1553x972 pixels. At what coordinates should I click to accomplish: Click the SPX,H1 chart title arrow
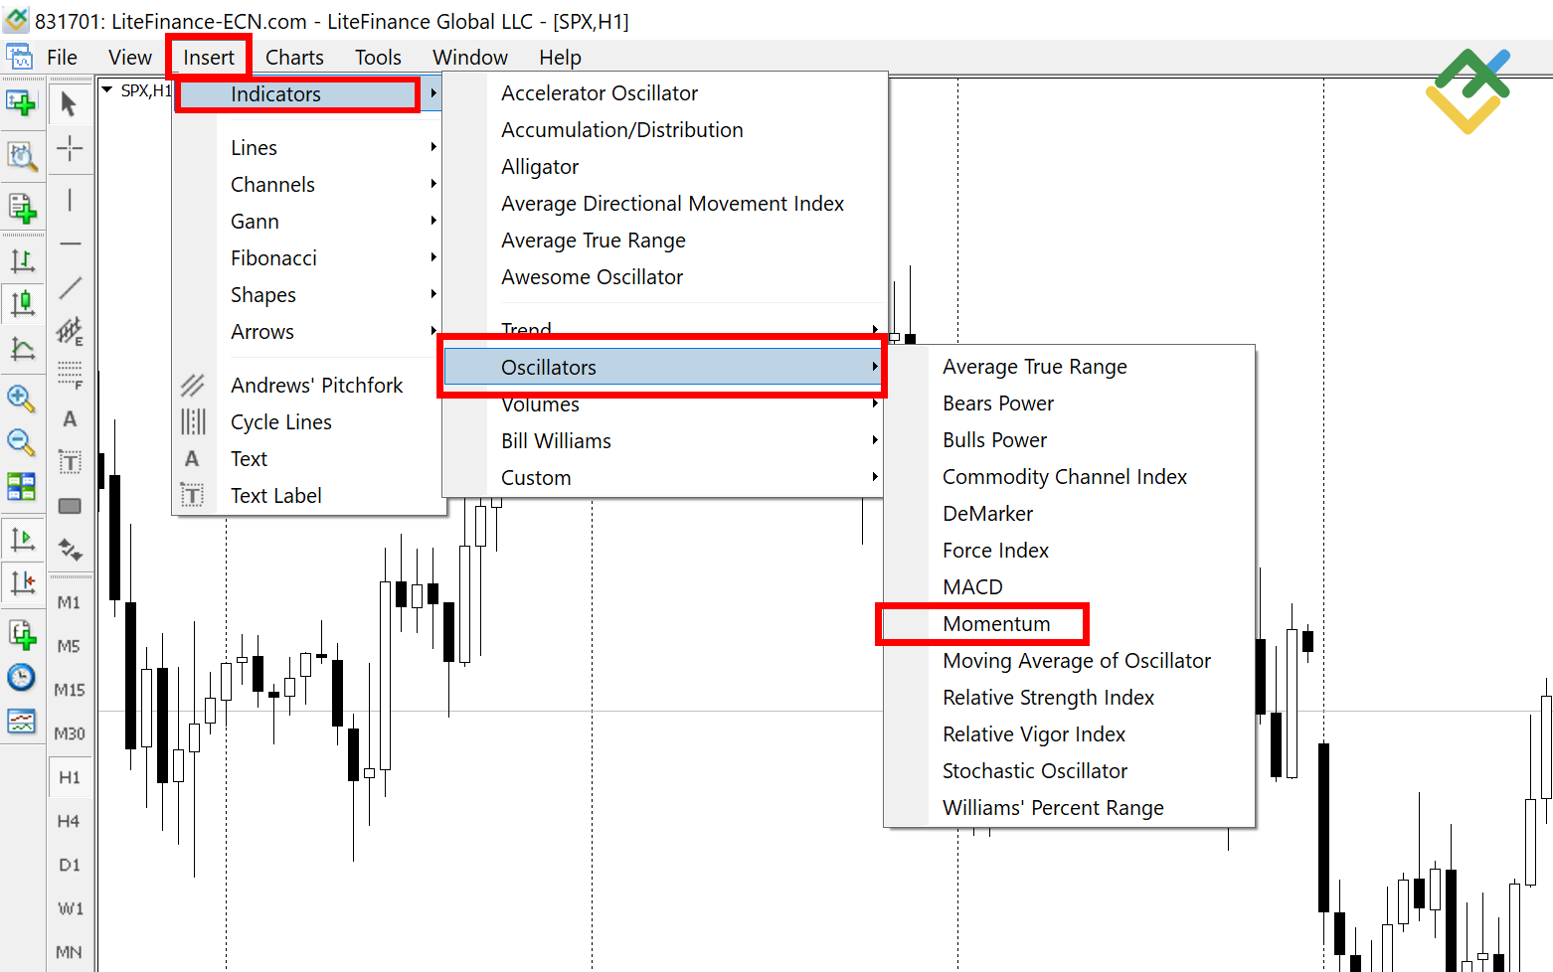coord(107,90)
